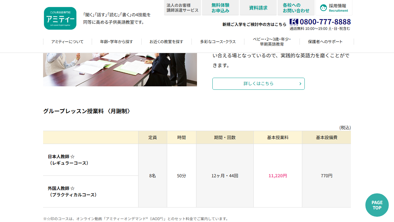This screenshot has height=222, width=394.
Task: Call number 0800-777-8888
Action: coord(325,22)
